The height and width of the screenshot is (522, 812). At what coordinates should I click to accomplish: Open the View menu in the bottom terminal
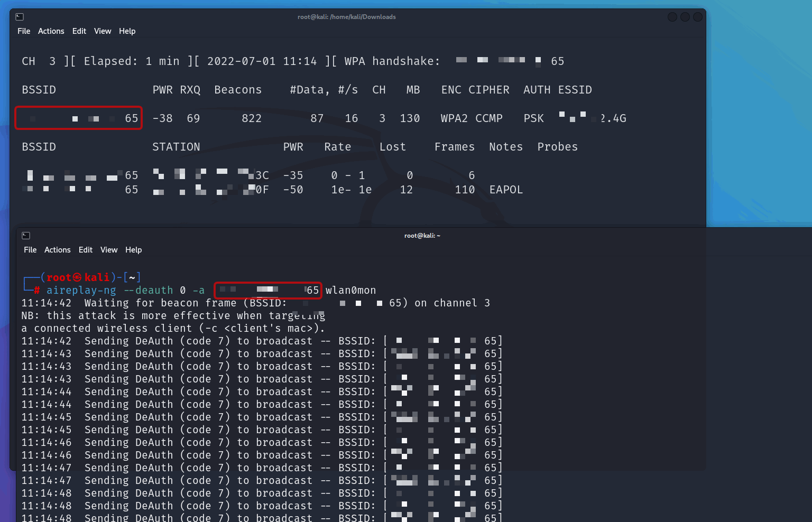(109, 249)
